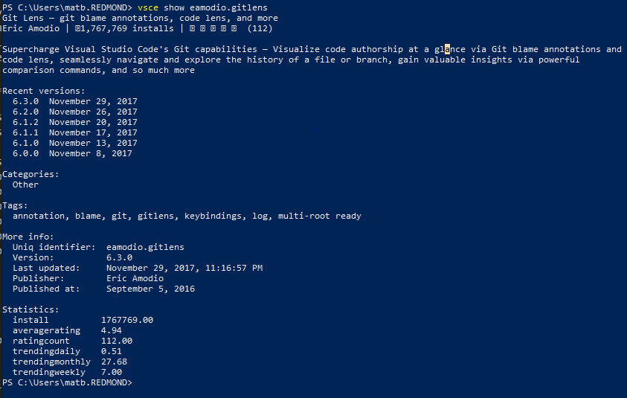Click the "Recent versions:" heading

(x=44, y=91)
